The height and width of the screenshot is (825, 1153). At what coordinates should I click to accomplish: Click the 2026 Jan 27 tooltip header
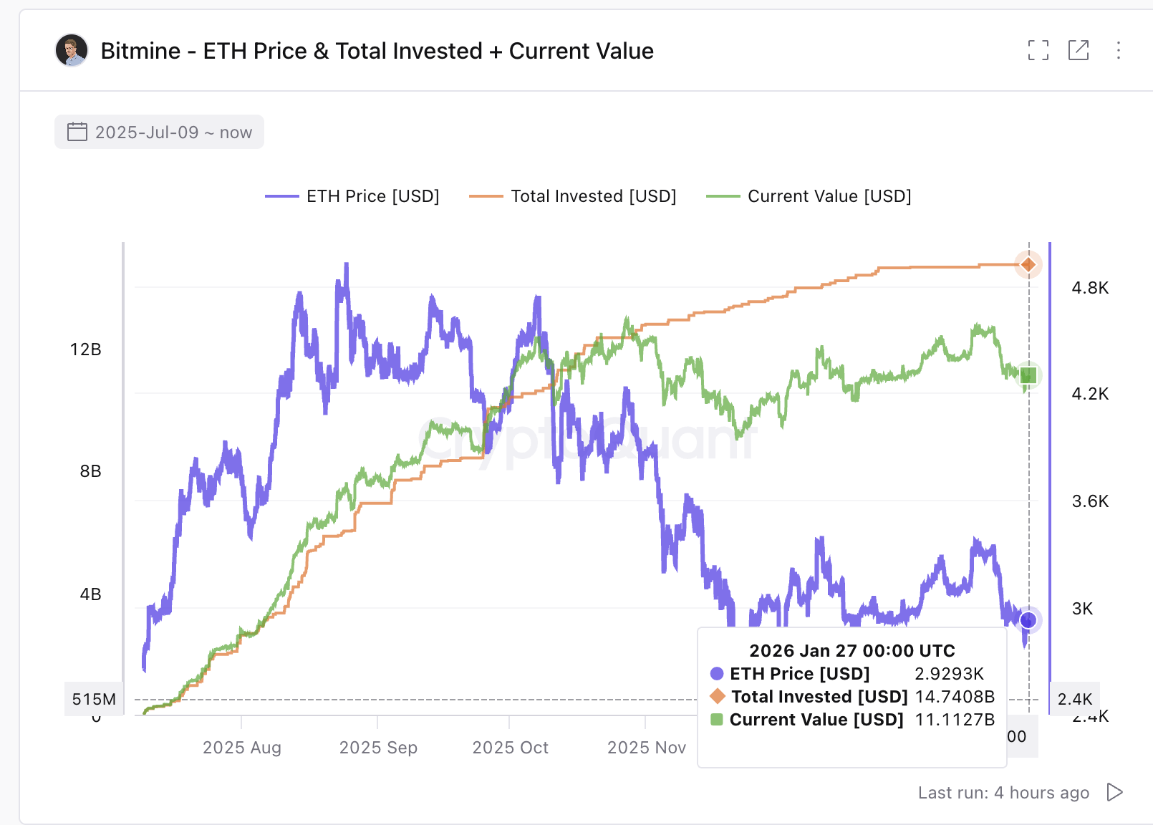pos(852,650)
